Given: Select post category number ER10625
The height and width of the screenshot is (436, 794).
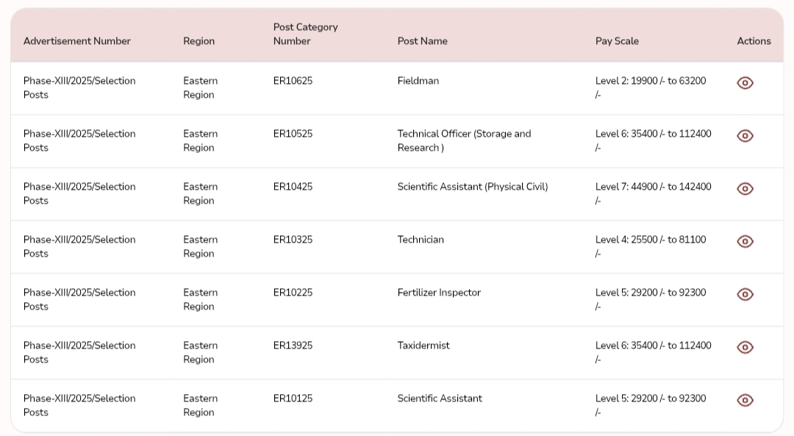Looking at the screenshot, I should click(293, 81).
